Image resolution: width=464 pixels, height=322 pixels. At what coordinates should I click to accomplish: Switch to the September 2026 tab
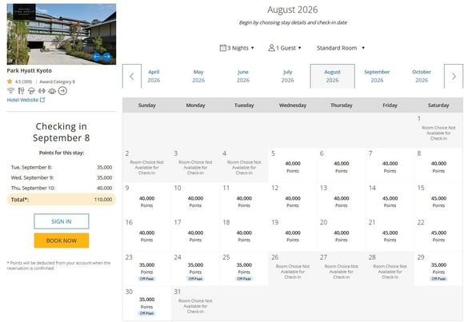[377, 76]
